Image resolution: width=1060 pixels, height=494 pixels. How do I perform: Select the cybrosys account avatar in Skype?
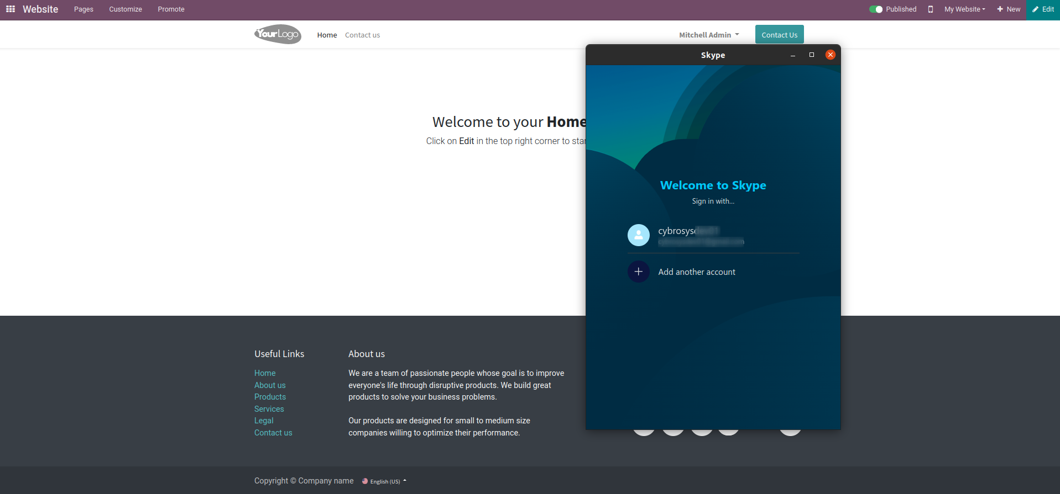click(x=638, y=235)
